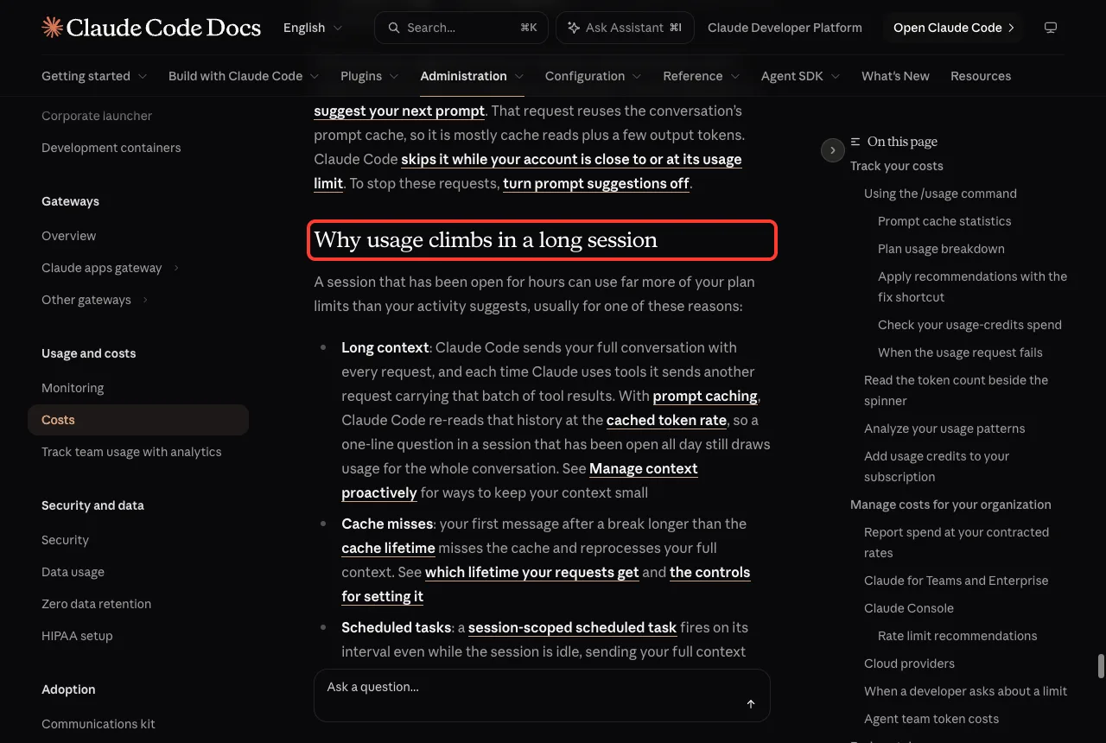Toggle the theme with the monitor icon
The image size is (1106, 743).
[x=1051, y=28]
